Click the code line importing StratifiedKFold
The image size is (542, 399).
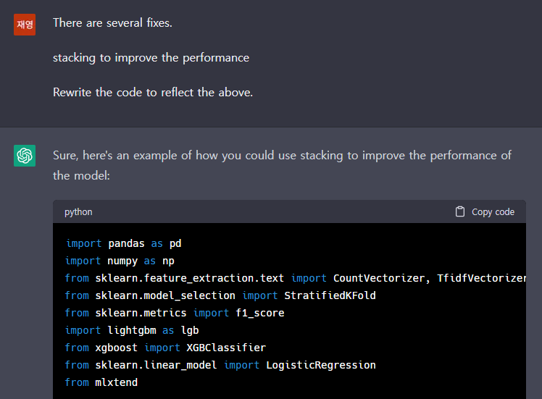[x=220, y=295]
